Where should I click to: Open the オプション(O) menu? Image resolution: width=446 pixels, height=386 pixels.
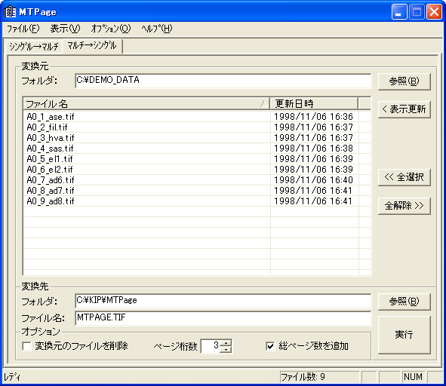[111, 29]
